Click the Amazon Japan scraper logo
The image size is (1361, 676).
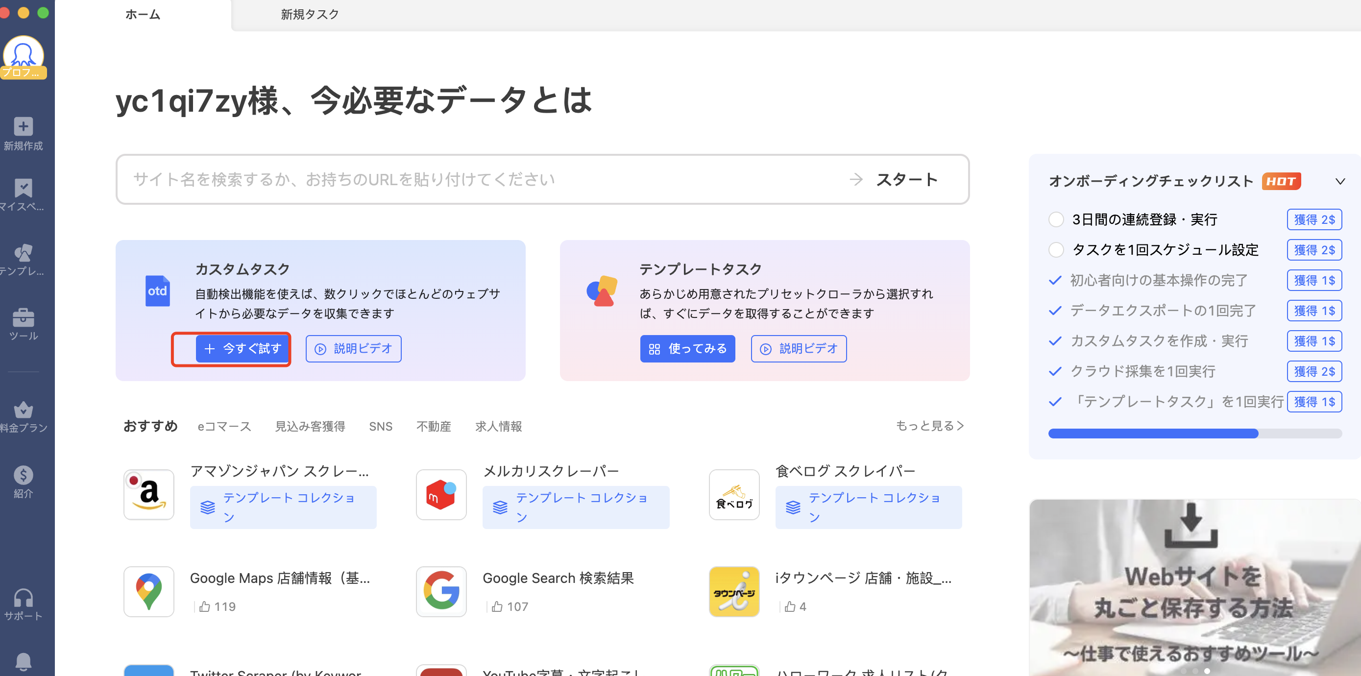click(x=148, y=495)
